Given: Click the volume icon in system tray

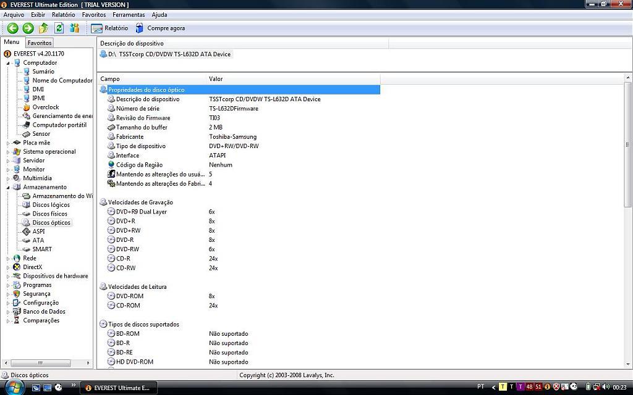Looking at the screenshot, I should coord(605,388).
